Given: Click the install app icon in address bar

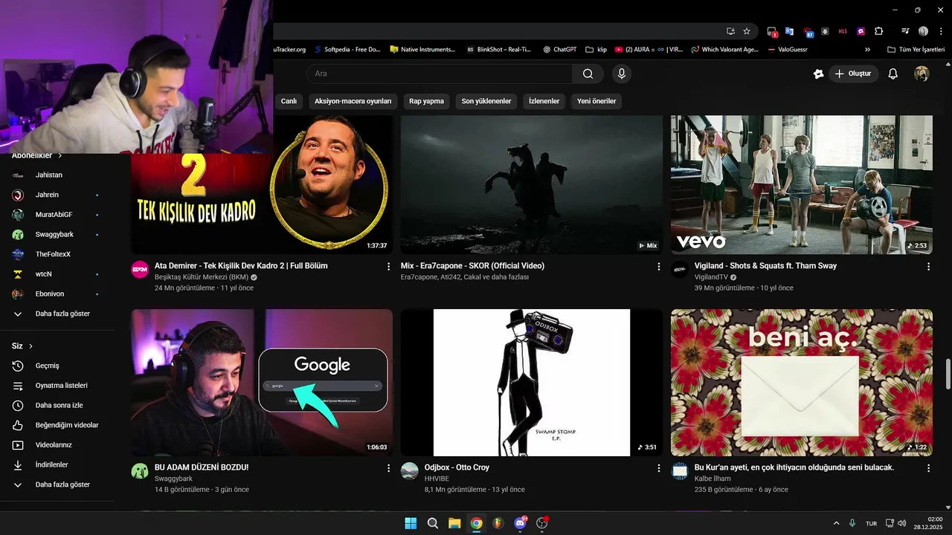Looking at the screenshot, I should 730,31.
